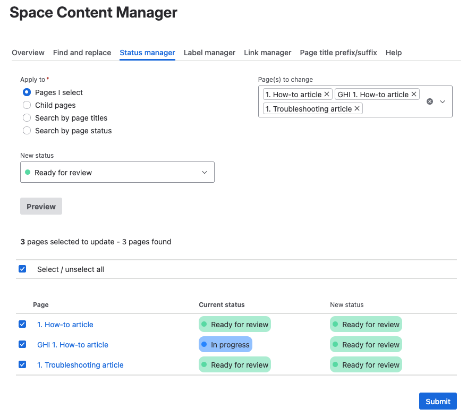Clear all selected pages with circle X icon

click(x=430, y=101)
